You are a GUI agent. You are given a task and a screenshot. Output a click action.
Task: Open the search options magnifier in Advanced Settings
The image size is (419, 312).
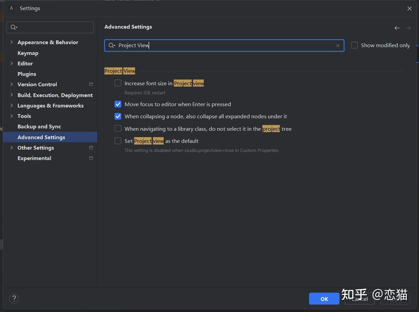(x=111, y=45)
